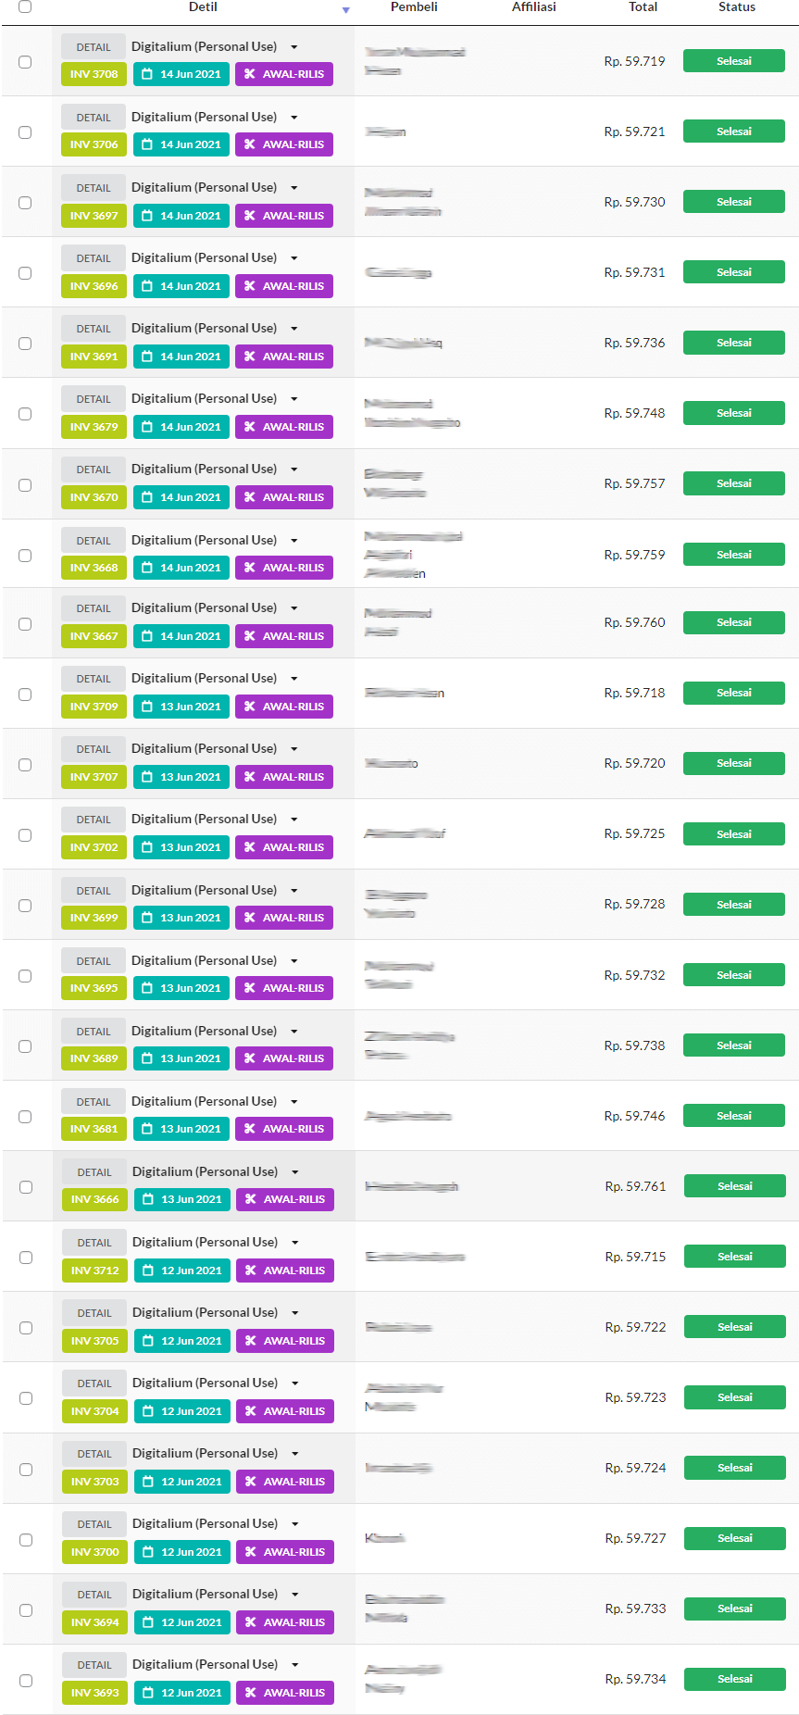Open dropdown caret next to INV 3707 product
The image size is (799, 1715).
click(x=294, y=749)
